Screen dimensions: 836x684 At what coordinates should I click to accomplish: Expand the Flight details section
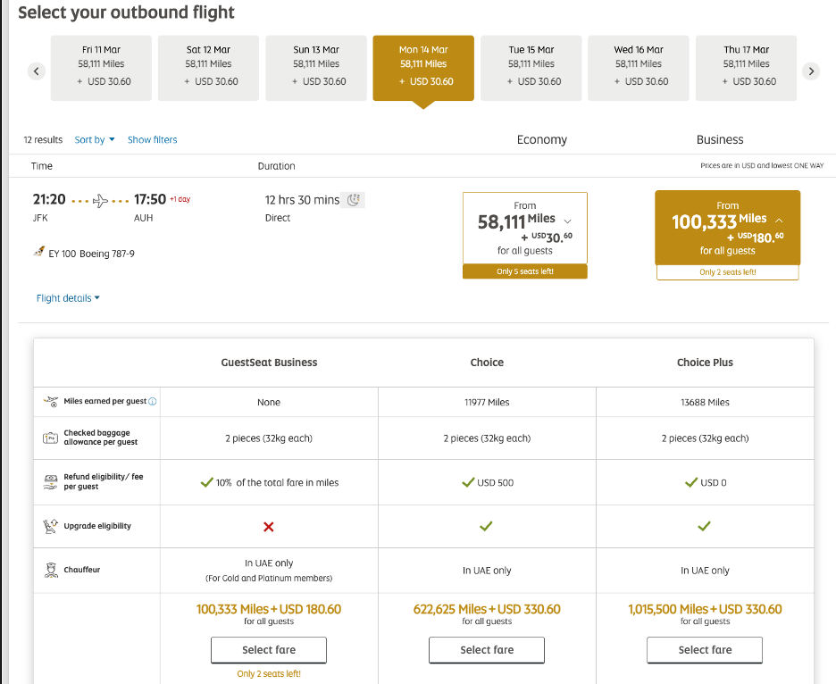pos(68,298)
